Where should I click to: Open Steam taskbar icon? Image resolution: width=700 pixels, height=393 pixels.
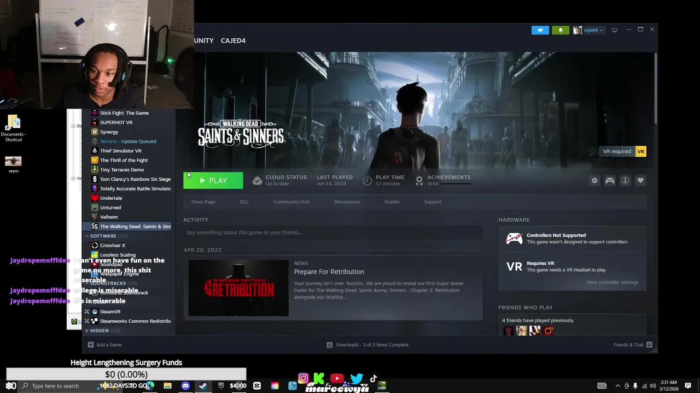(203, 386)
